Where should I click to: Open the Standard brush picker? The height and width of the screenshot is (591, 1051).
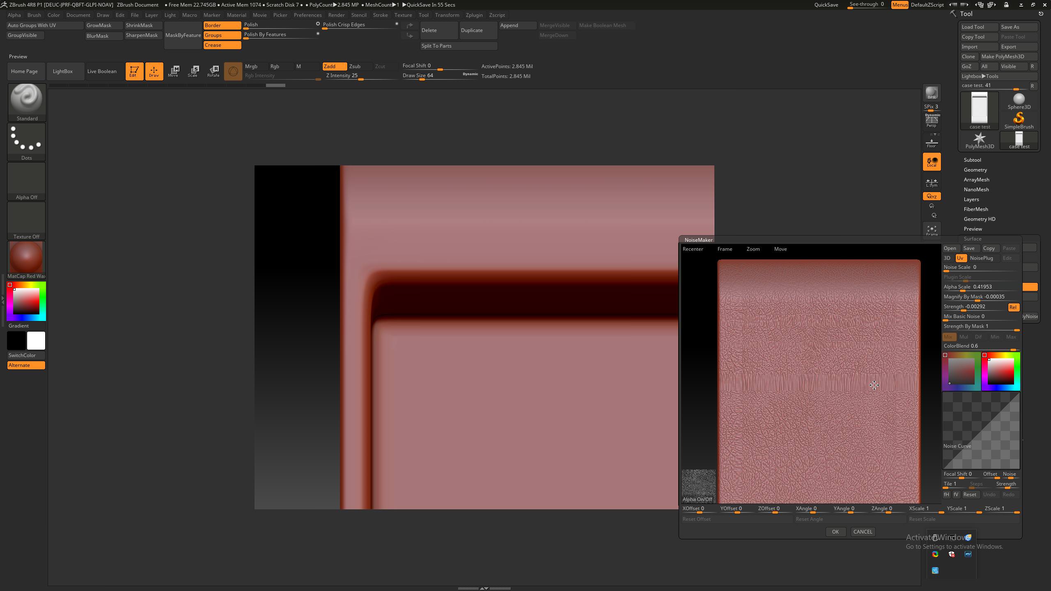27,102
